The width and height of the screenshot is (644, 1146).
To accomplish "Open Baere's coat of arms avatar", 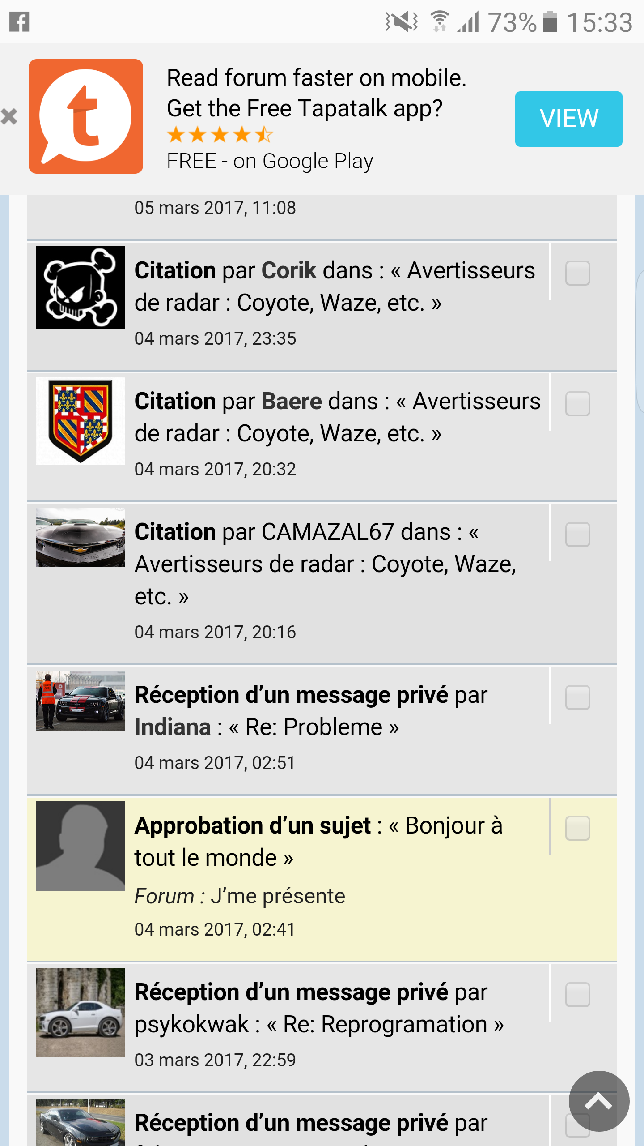I will click(x=80, y=420).
